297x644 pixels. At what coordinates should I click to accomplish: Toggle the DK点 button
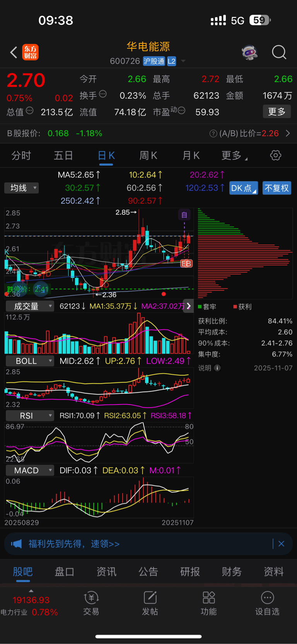[x=244, y=188]
